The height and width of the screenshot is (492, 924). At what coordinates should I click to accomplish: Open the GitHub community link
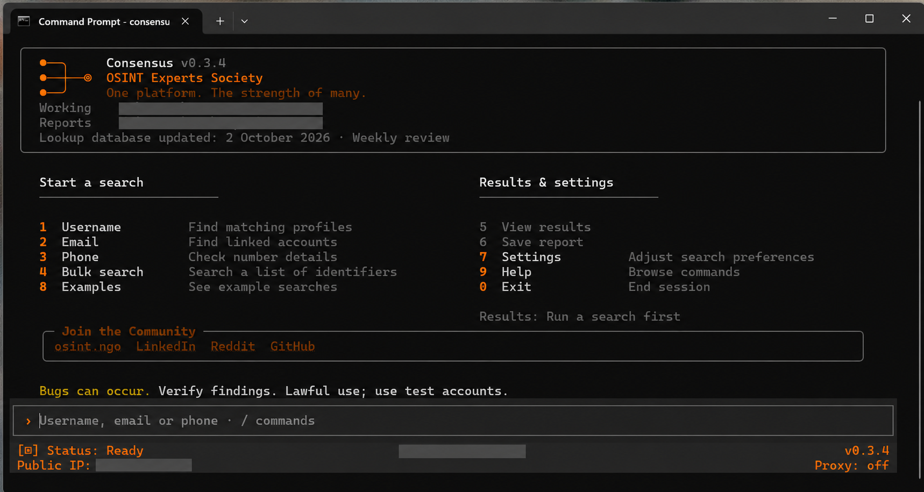click(293, 346)
